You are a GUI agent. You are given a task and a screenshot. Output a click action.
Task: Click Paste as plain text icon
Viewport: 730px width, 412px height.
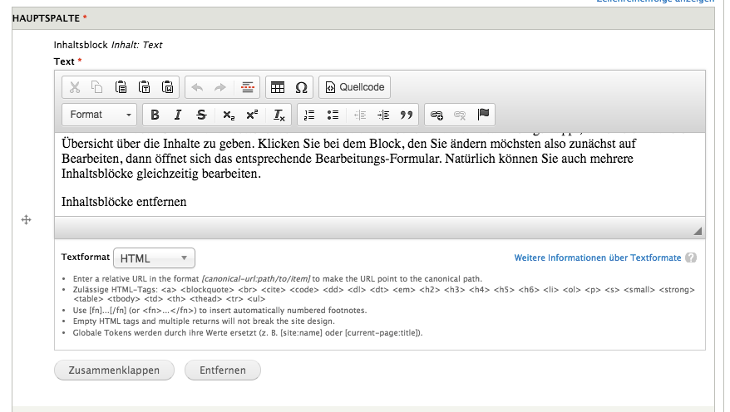coord(145,87)
